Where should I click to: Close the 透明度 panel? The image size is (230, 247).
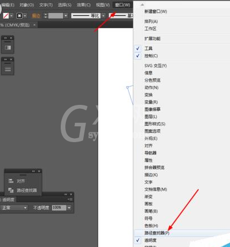tap(71, 195)
